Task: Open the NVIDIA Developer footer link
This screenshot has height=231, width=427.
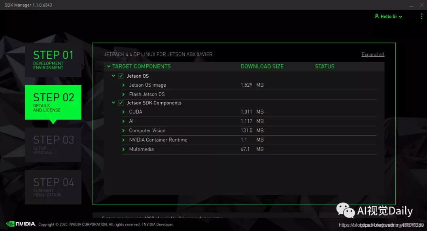Action: 158,224
